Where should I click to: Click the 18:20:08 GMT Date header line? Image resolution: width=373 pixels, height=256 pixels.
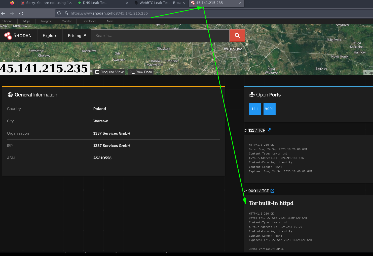(278, 149)
